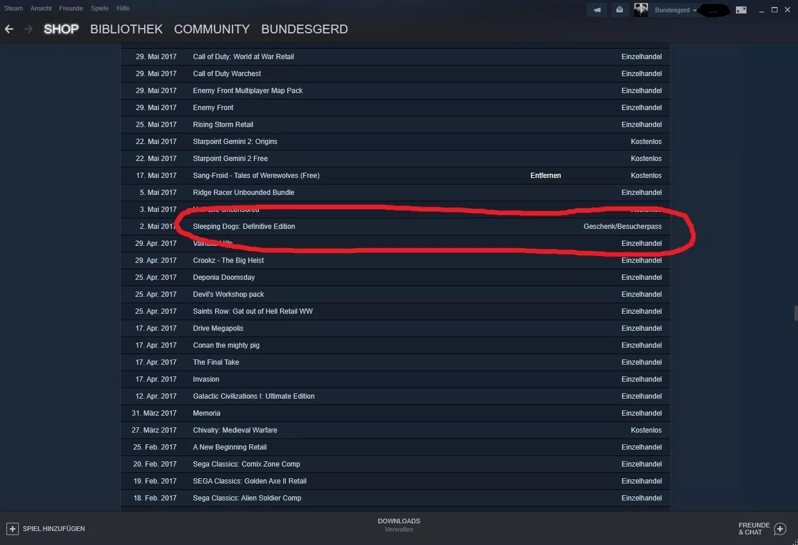Select Sleeping Dogs: Definitive Edition
Screen dimensions: 798x545
click(x=244, y=227)
